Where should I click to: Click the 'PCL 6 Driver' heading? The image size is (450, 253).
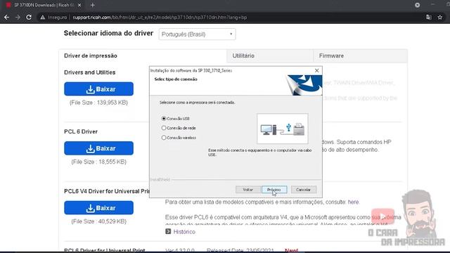point(81,131)
